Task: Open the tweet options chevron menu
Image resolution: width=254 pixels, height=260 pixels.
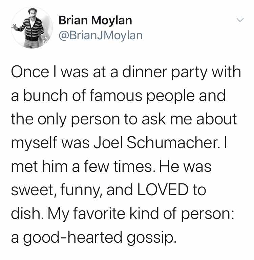Action: click(239, 21)
